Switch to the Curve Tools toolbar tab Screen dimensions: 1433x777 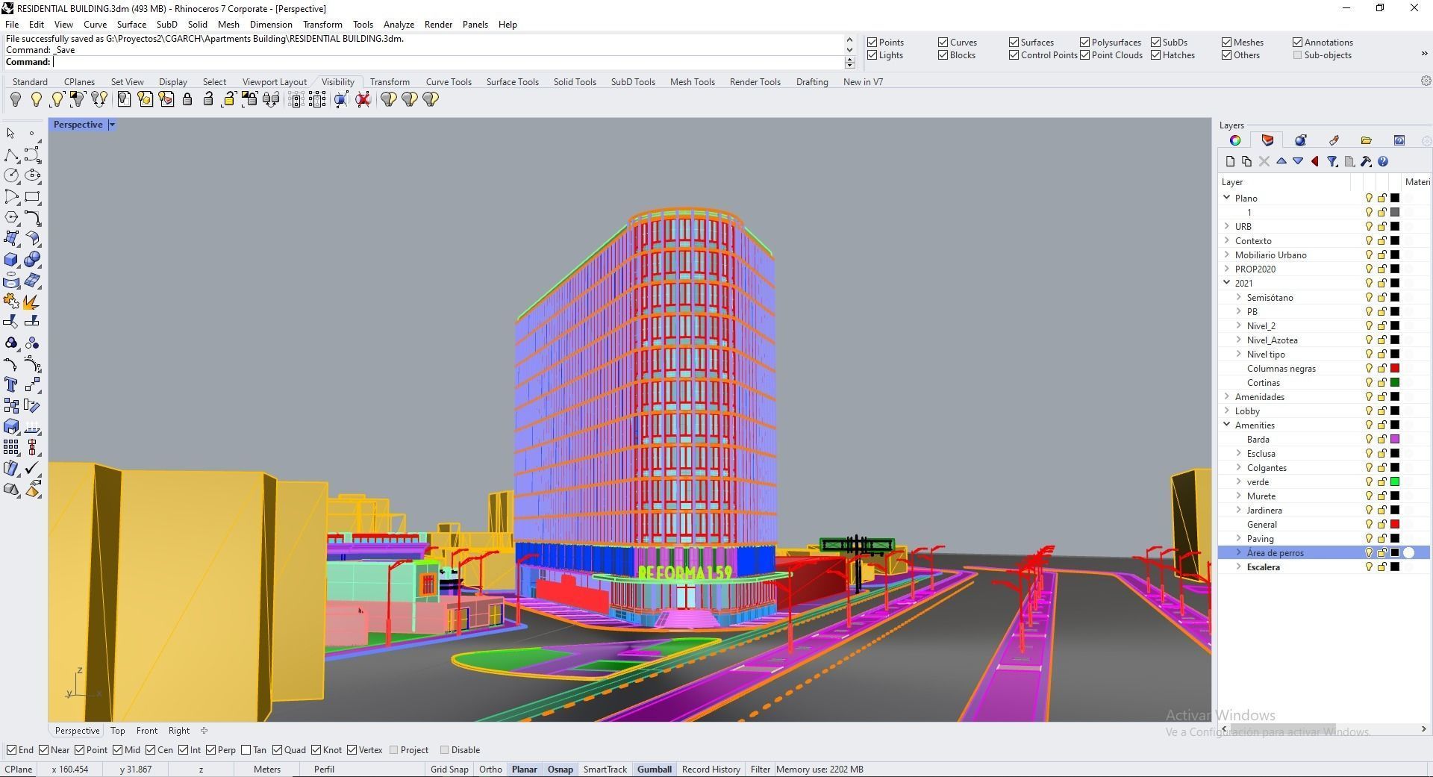(449, 82)
